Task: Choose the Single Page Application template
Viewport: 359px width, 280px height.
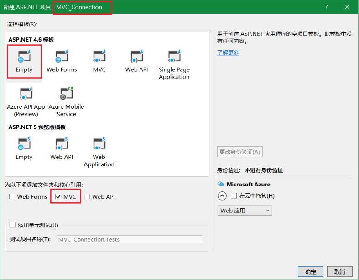Action: tap(174, 64)
